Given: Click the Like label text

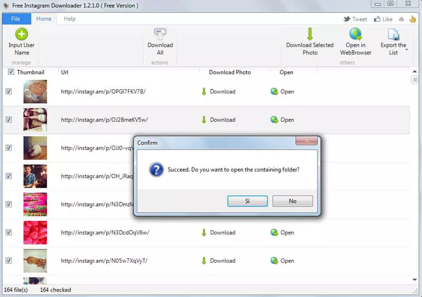Looking at the screenshot, I should click(x=387, y=19).
